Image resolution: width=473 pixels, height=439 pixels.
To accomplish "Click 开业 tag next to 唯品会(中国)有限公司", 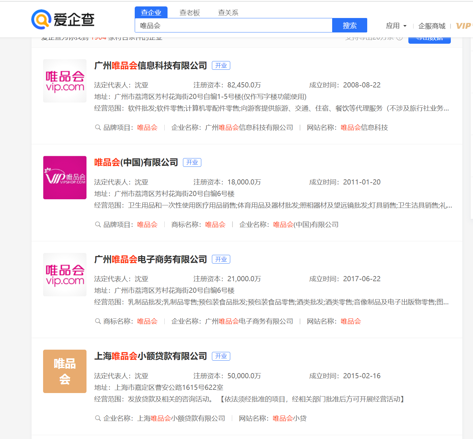I will pyautogui.click(x=192, y=162).
